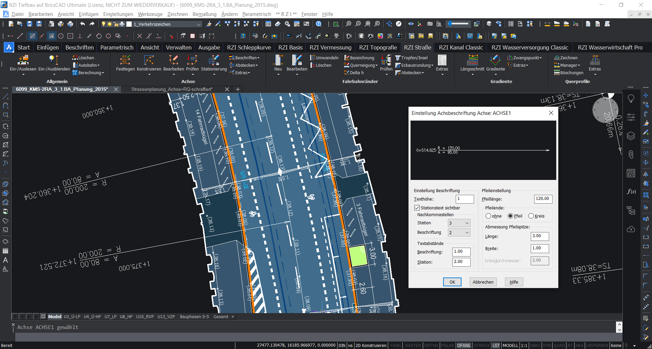Open the Bemaßung menu
The image size is (652, 349).
(204, 14)
